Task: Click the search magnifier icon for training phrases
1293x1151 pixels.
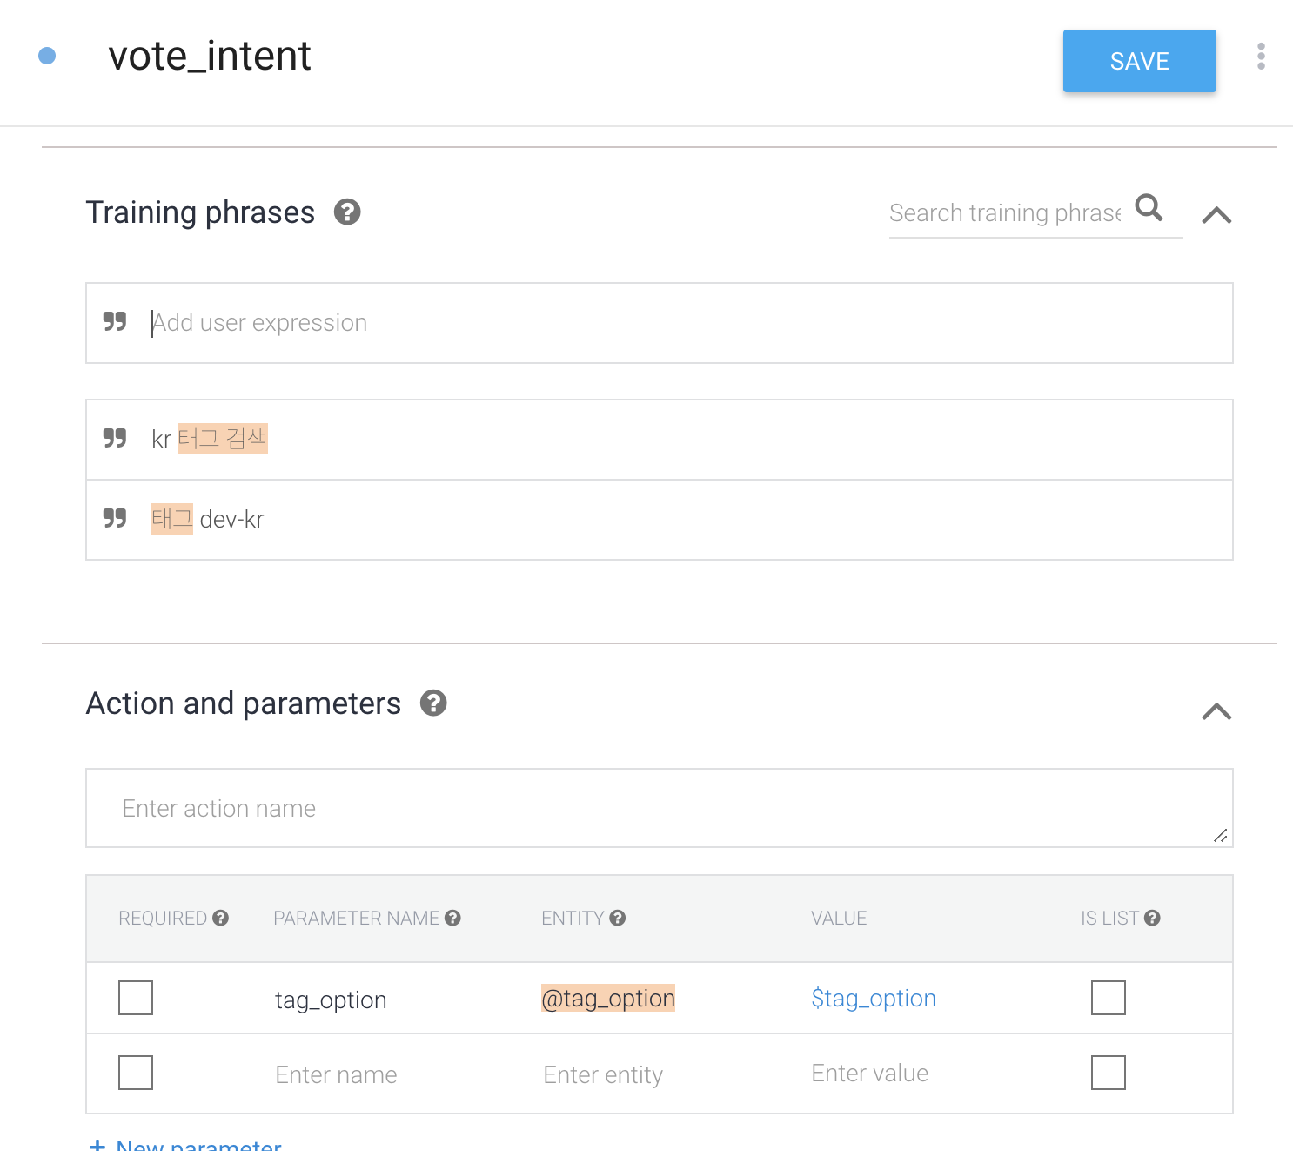Action: (x=1149, y=208)
